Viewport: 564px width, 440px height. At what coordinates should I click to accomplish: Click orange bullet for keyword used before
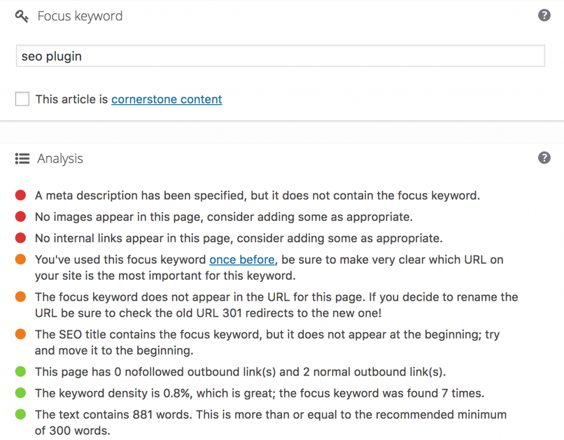point(21,260)
